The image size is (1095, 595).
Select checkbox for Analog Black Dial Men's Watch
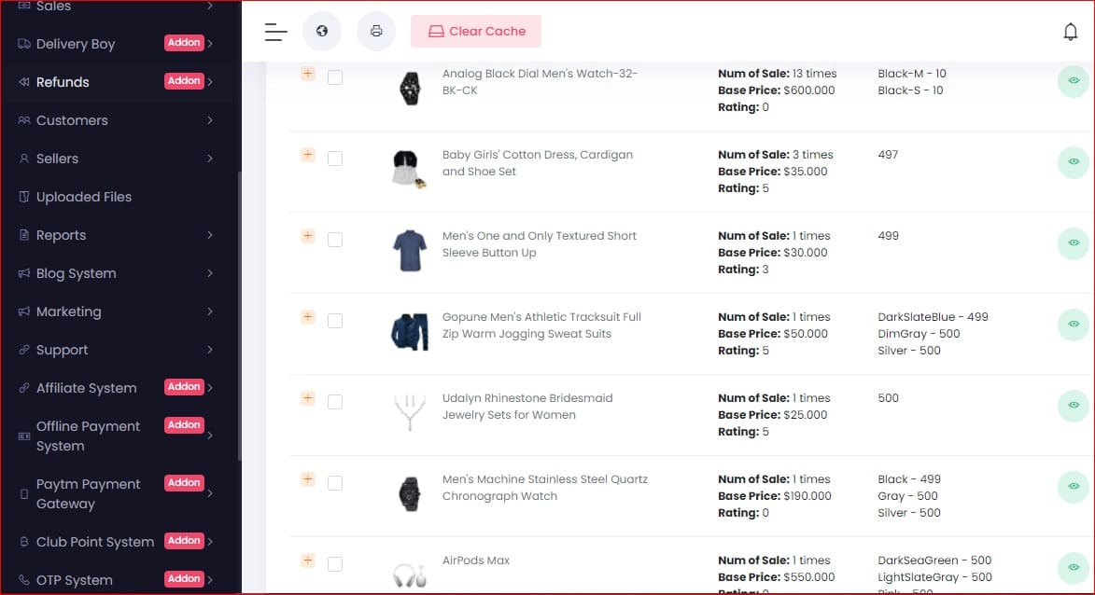coord(335,77)
